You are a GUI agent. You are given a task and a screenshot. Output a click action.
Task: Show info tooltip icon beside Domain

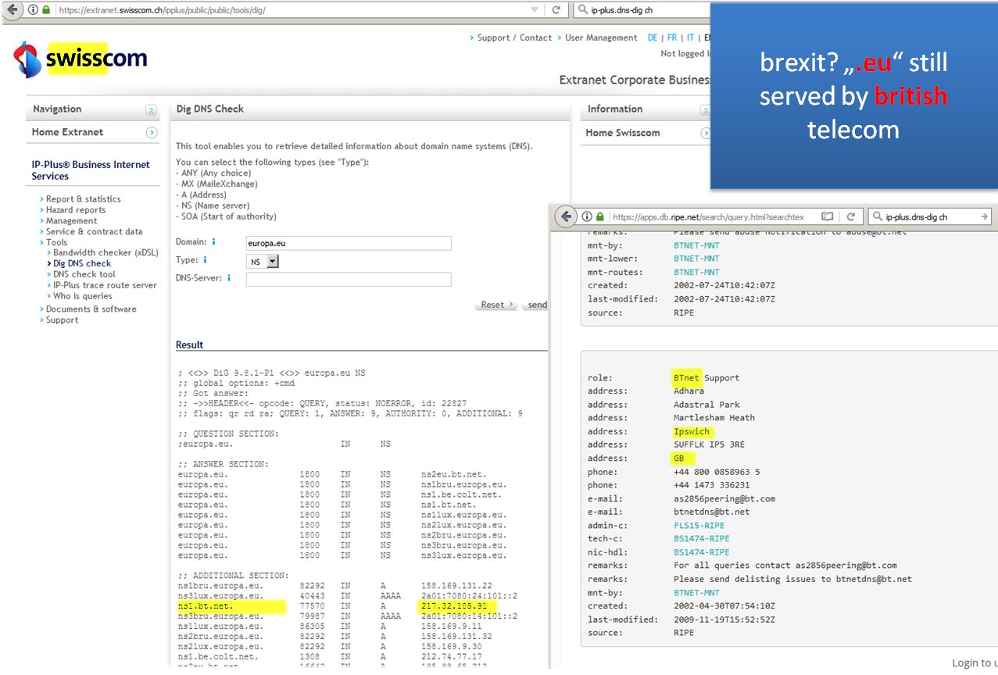click(x=213, y=242)
